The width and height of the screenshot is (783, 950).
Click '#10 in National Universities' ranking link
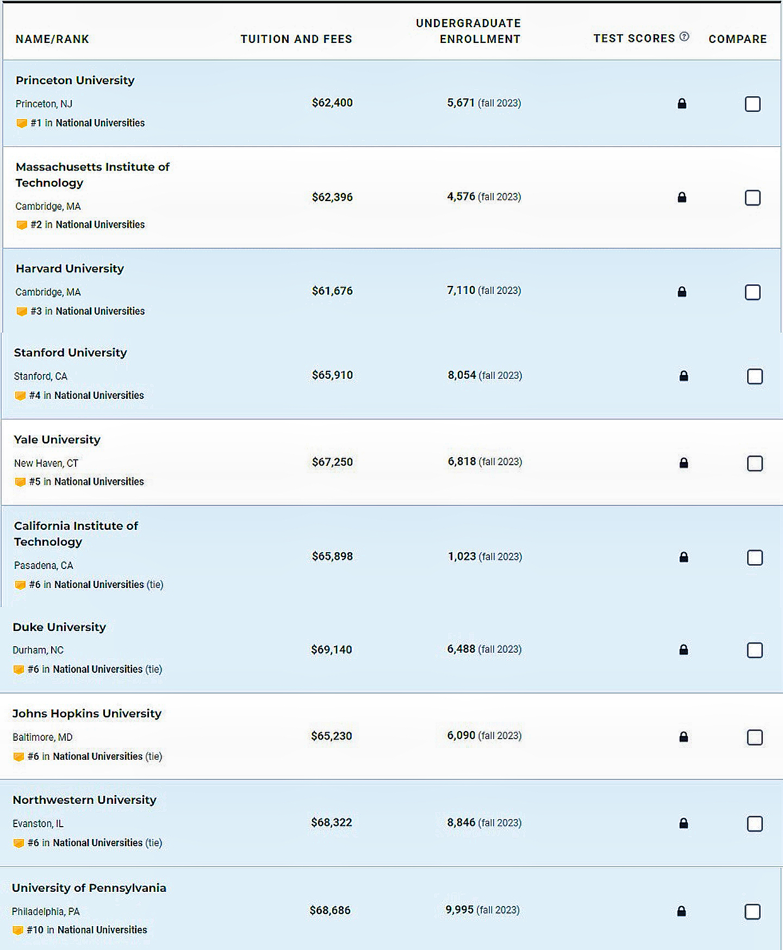[87, 930]
